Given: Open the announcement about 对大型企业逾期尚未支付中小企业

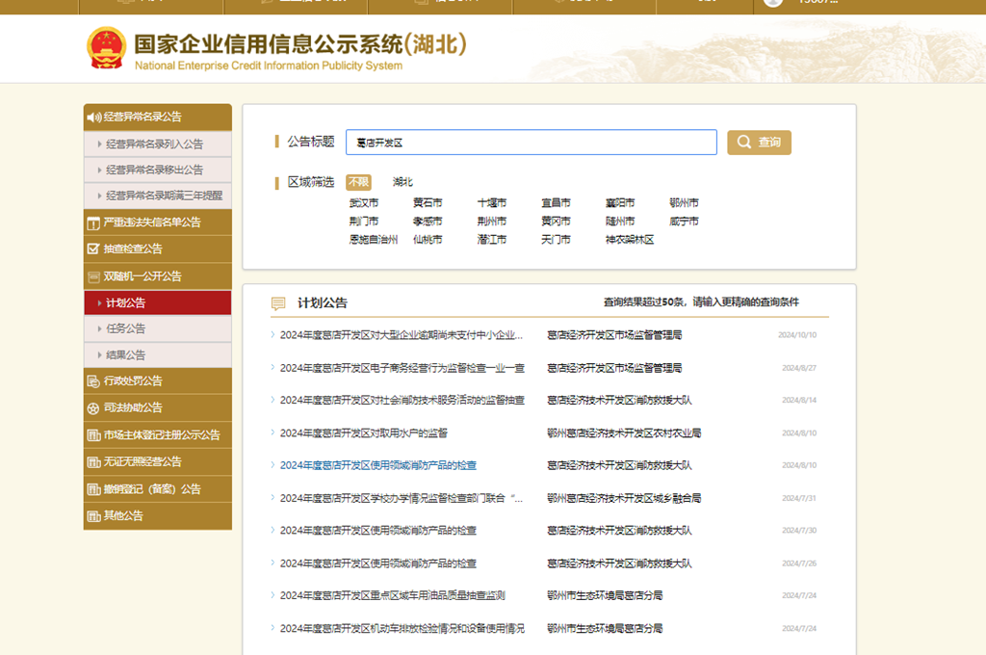Looking at the screenshot, I should coord(402,335).
